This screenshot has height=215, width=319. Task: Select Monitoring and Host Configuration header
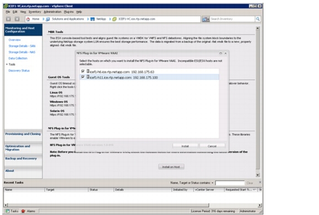pos(23,30)
